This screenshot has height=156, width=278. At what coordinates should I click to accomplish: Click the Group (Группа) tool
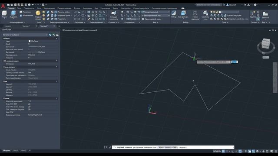[253, 14]
